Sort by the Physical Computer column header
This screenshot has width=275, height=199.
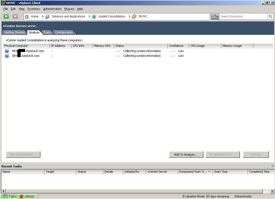click(x=26, y=46)
